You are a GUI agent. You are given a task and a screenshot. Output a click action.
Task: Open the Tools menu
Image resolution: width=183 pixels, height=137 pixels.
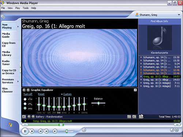(26, 8)
